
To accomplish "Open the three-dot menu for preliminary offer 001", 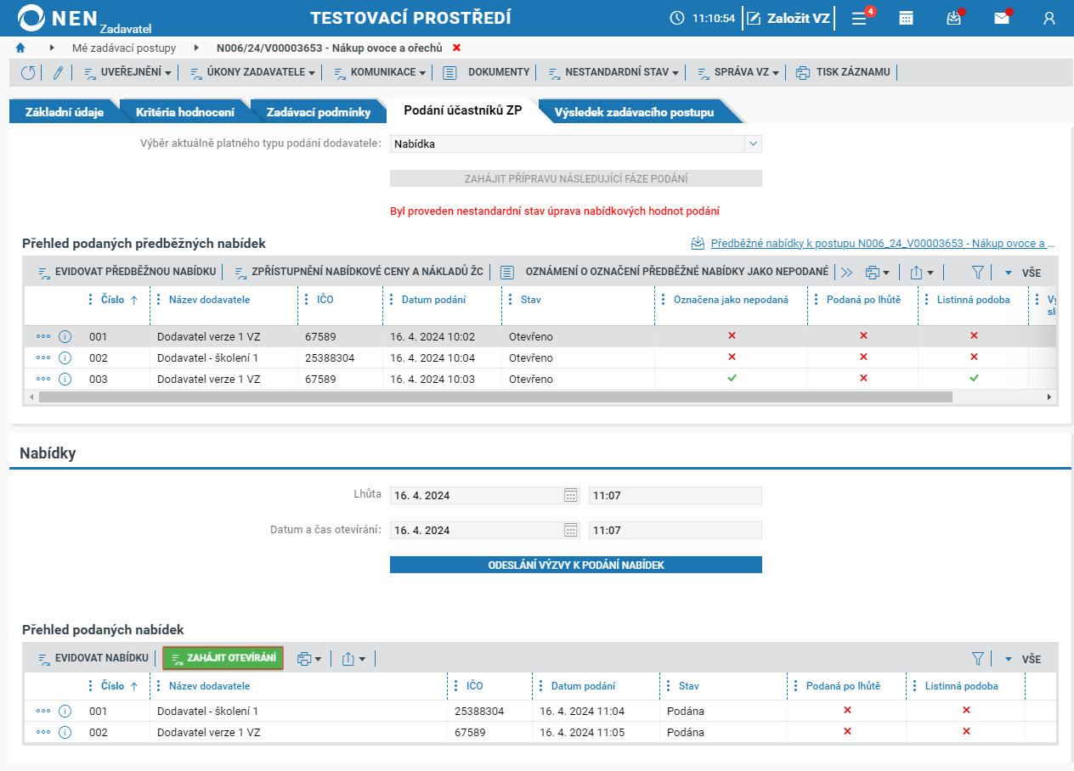I will point(43,337).
